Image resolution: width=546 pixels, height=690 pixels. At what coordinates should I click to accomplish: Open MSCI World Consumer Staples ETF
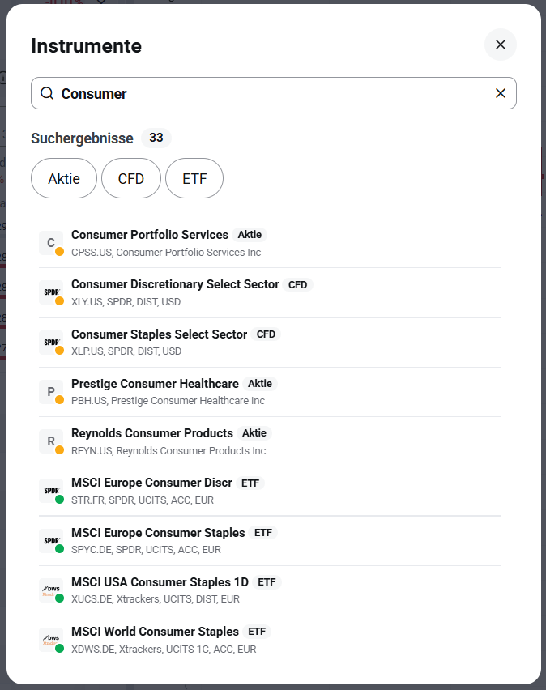pyautogui.click(x=270, y=641)
